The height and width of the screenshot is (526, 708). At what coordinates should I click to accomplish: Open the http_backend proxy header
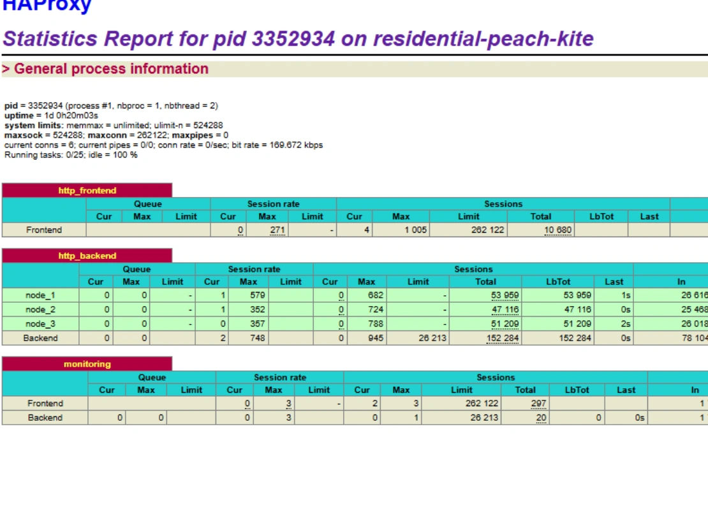(87, 256)
